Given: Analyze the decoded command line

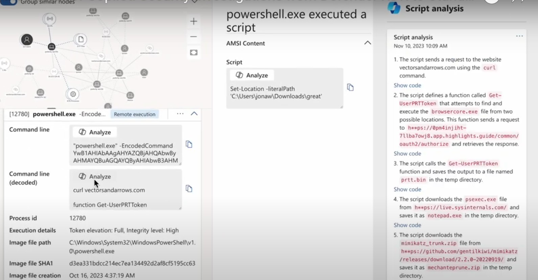Looking at the screenshot, I should tap(95, 176).
